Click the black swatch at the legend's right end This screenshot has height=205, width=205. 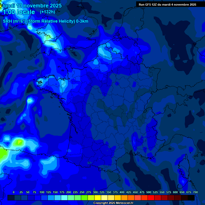(191, 198)
